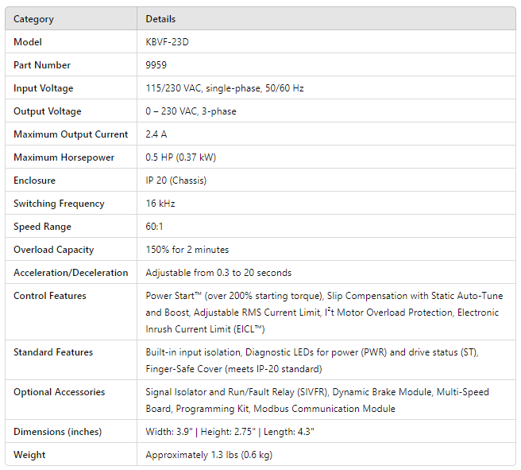Click the Overload Capacity label
Image resolution: width=521 pixels, height=470 pixels.
click(x=54, y=250)
